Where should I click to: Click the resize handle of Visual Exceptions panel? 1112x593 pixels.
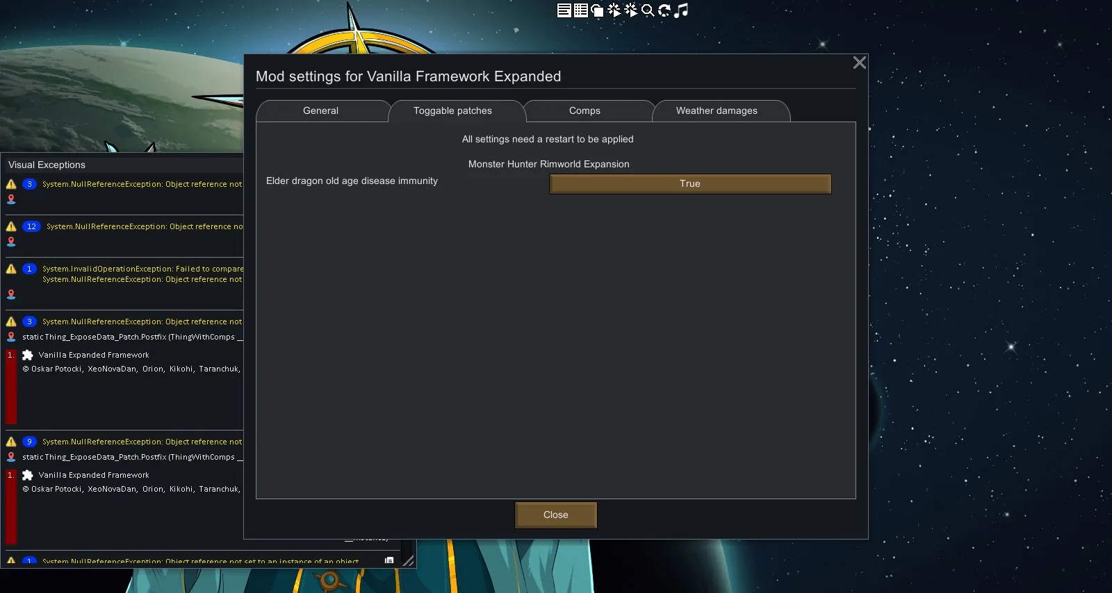(x=408, y=560)
